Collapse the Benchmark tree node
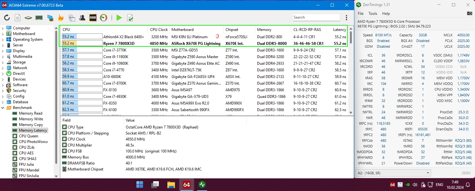 3,108
